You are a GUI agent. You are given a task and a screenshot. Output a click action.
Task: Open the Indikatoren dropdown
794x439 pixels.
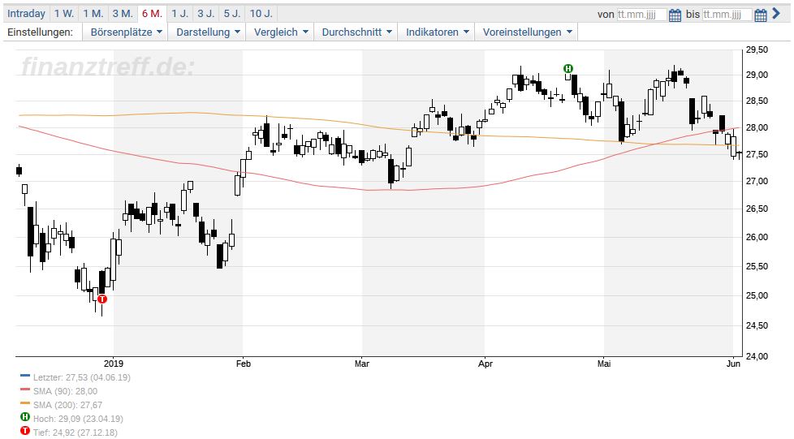pos(437,32)
